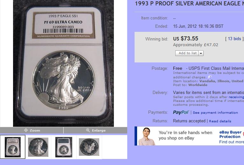Click the help icon near additional charges
This screenshot has width=244, height=165.
tap(210, 77)
